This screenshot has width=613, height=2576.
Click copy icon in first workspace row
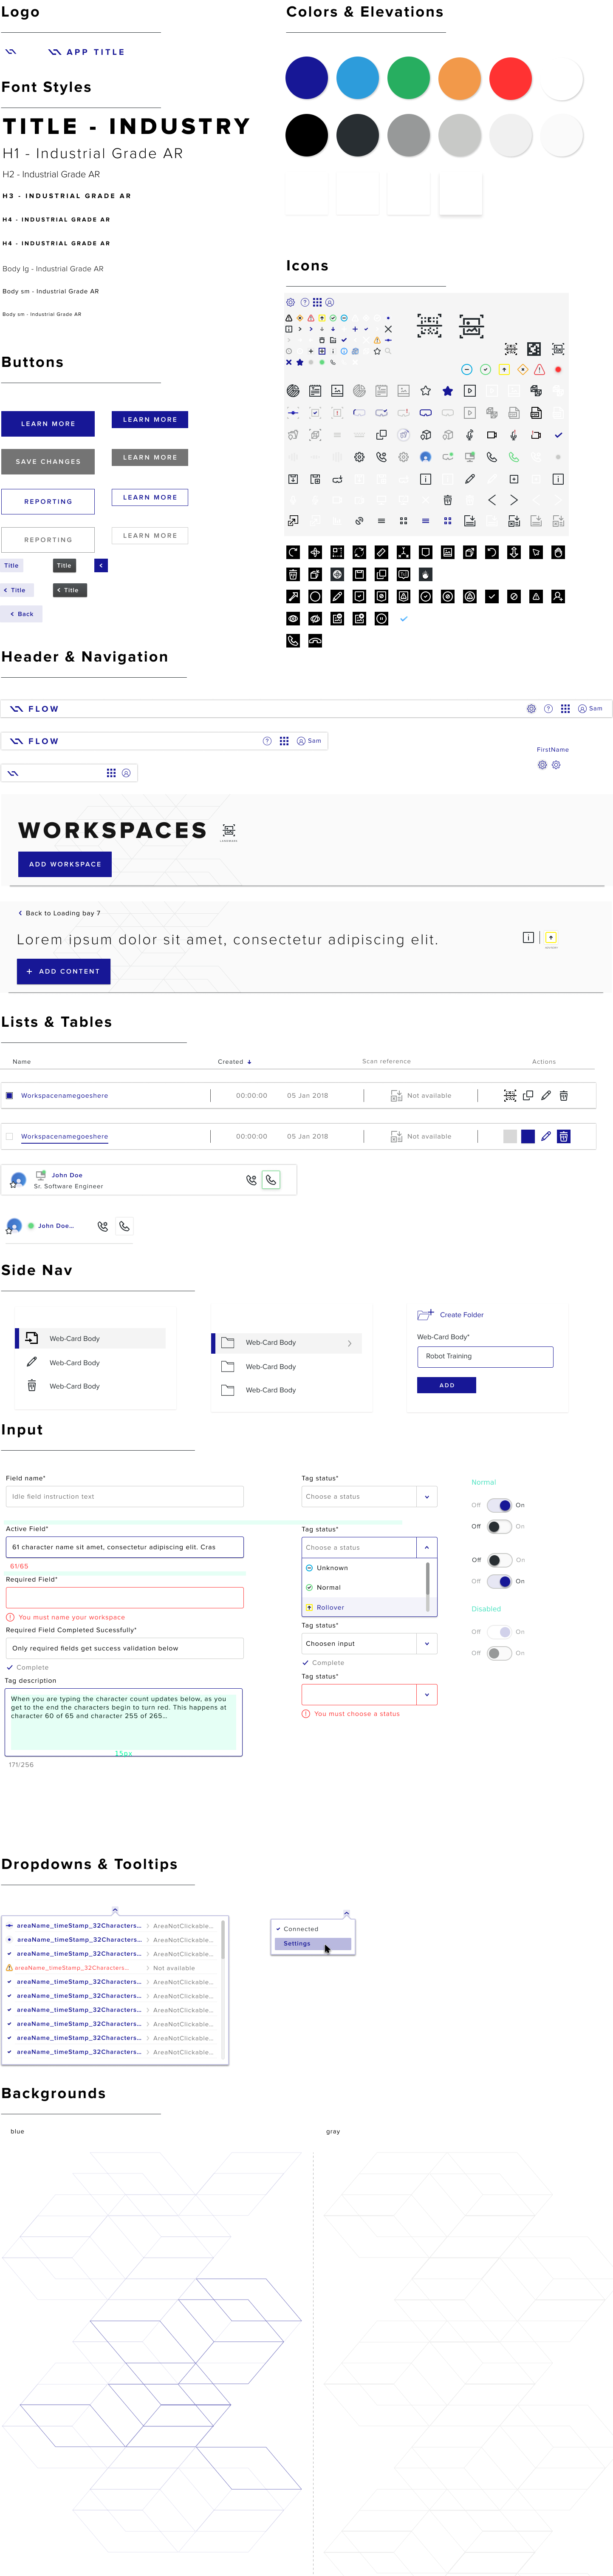pos(528,1095)
